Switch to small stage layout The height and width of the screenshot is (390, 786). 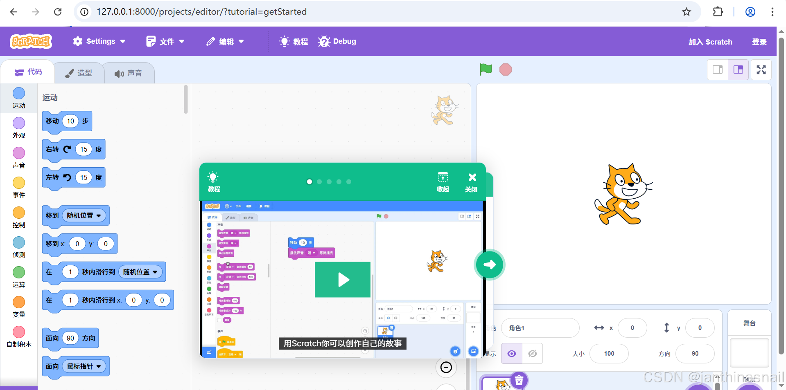point(718,69)
